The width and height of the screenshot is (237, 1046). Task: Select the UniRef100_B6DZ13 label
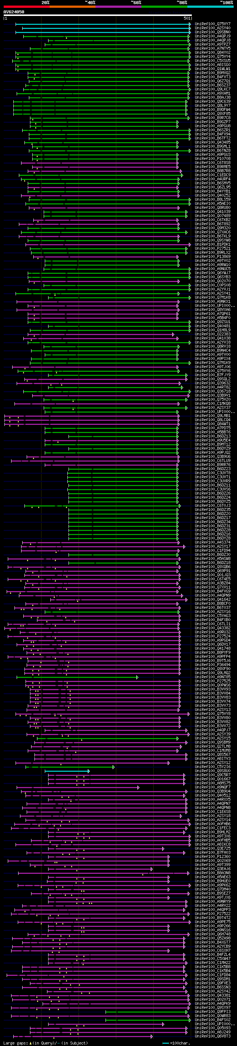click(x=213, y=436)
